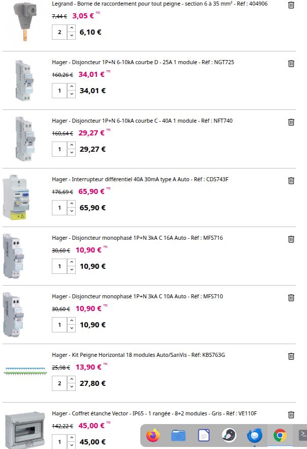Open Hager Coffret étanche Vector VE110F link

155,413
